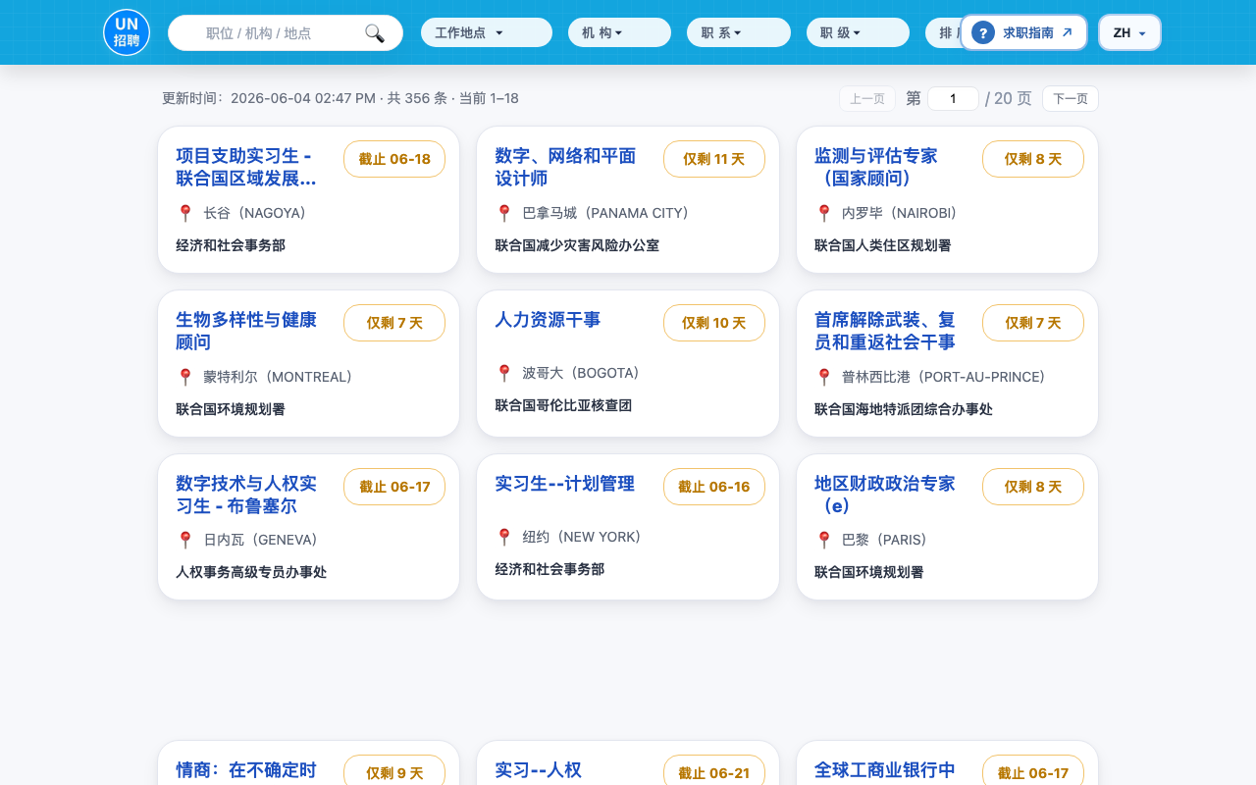Click the 联合国人类住区规划署 text
This screenshot has height=785, width=1256.
click(x=883, y=245)
